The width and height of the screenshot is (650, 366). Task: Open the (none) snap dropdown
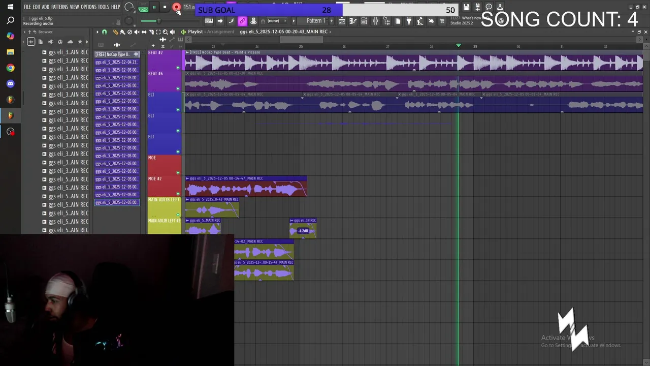277,21
